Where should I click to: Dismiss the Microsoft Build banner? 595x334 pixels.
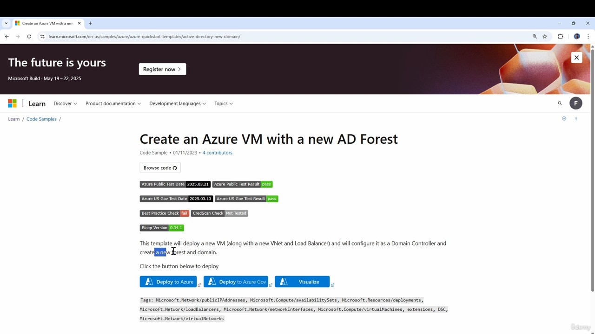pyautogui.click(x=576, y=58)
